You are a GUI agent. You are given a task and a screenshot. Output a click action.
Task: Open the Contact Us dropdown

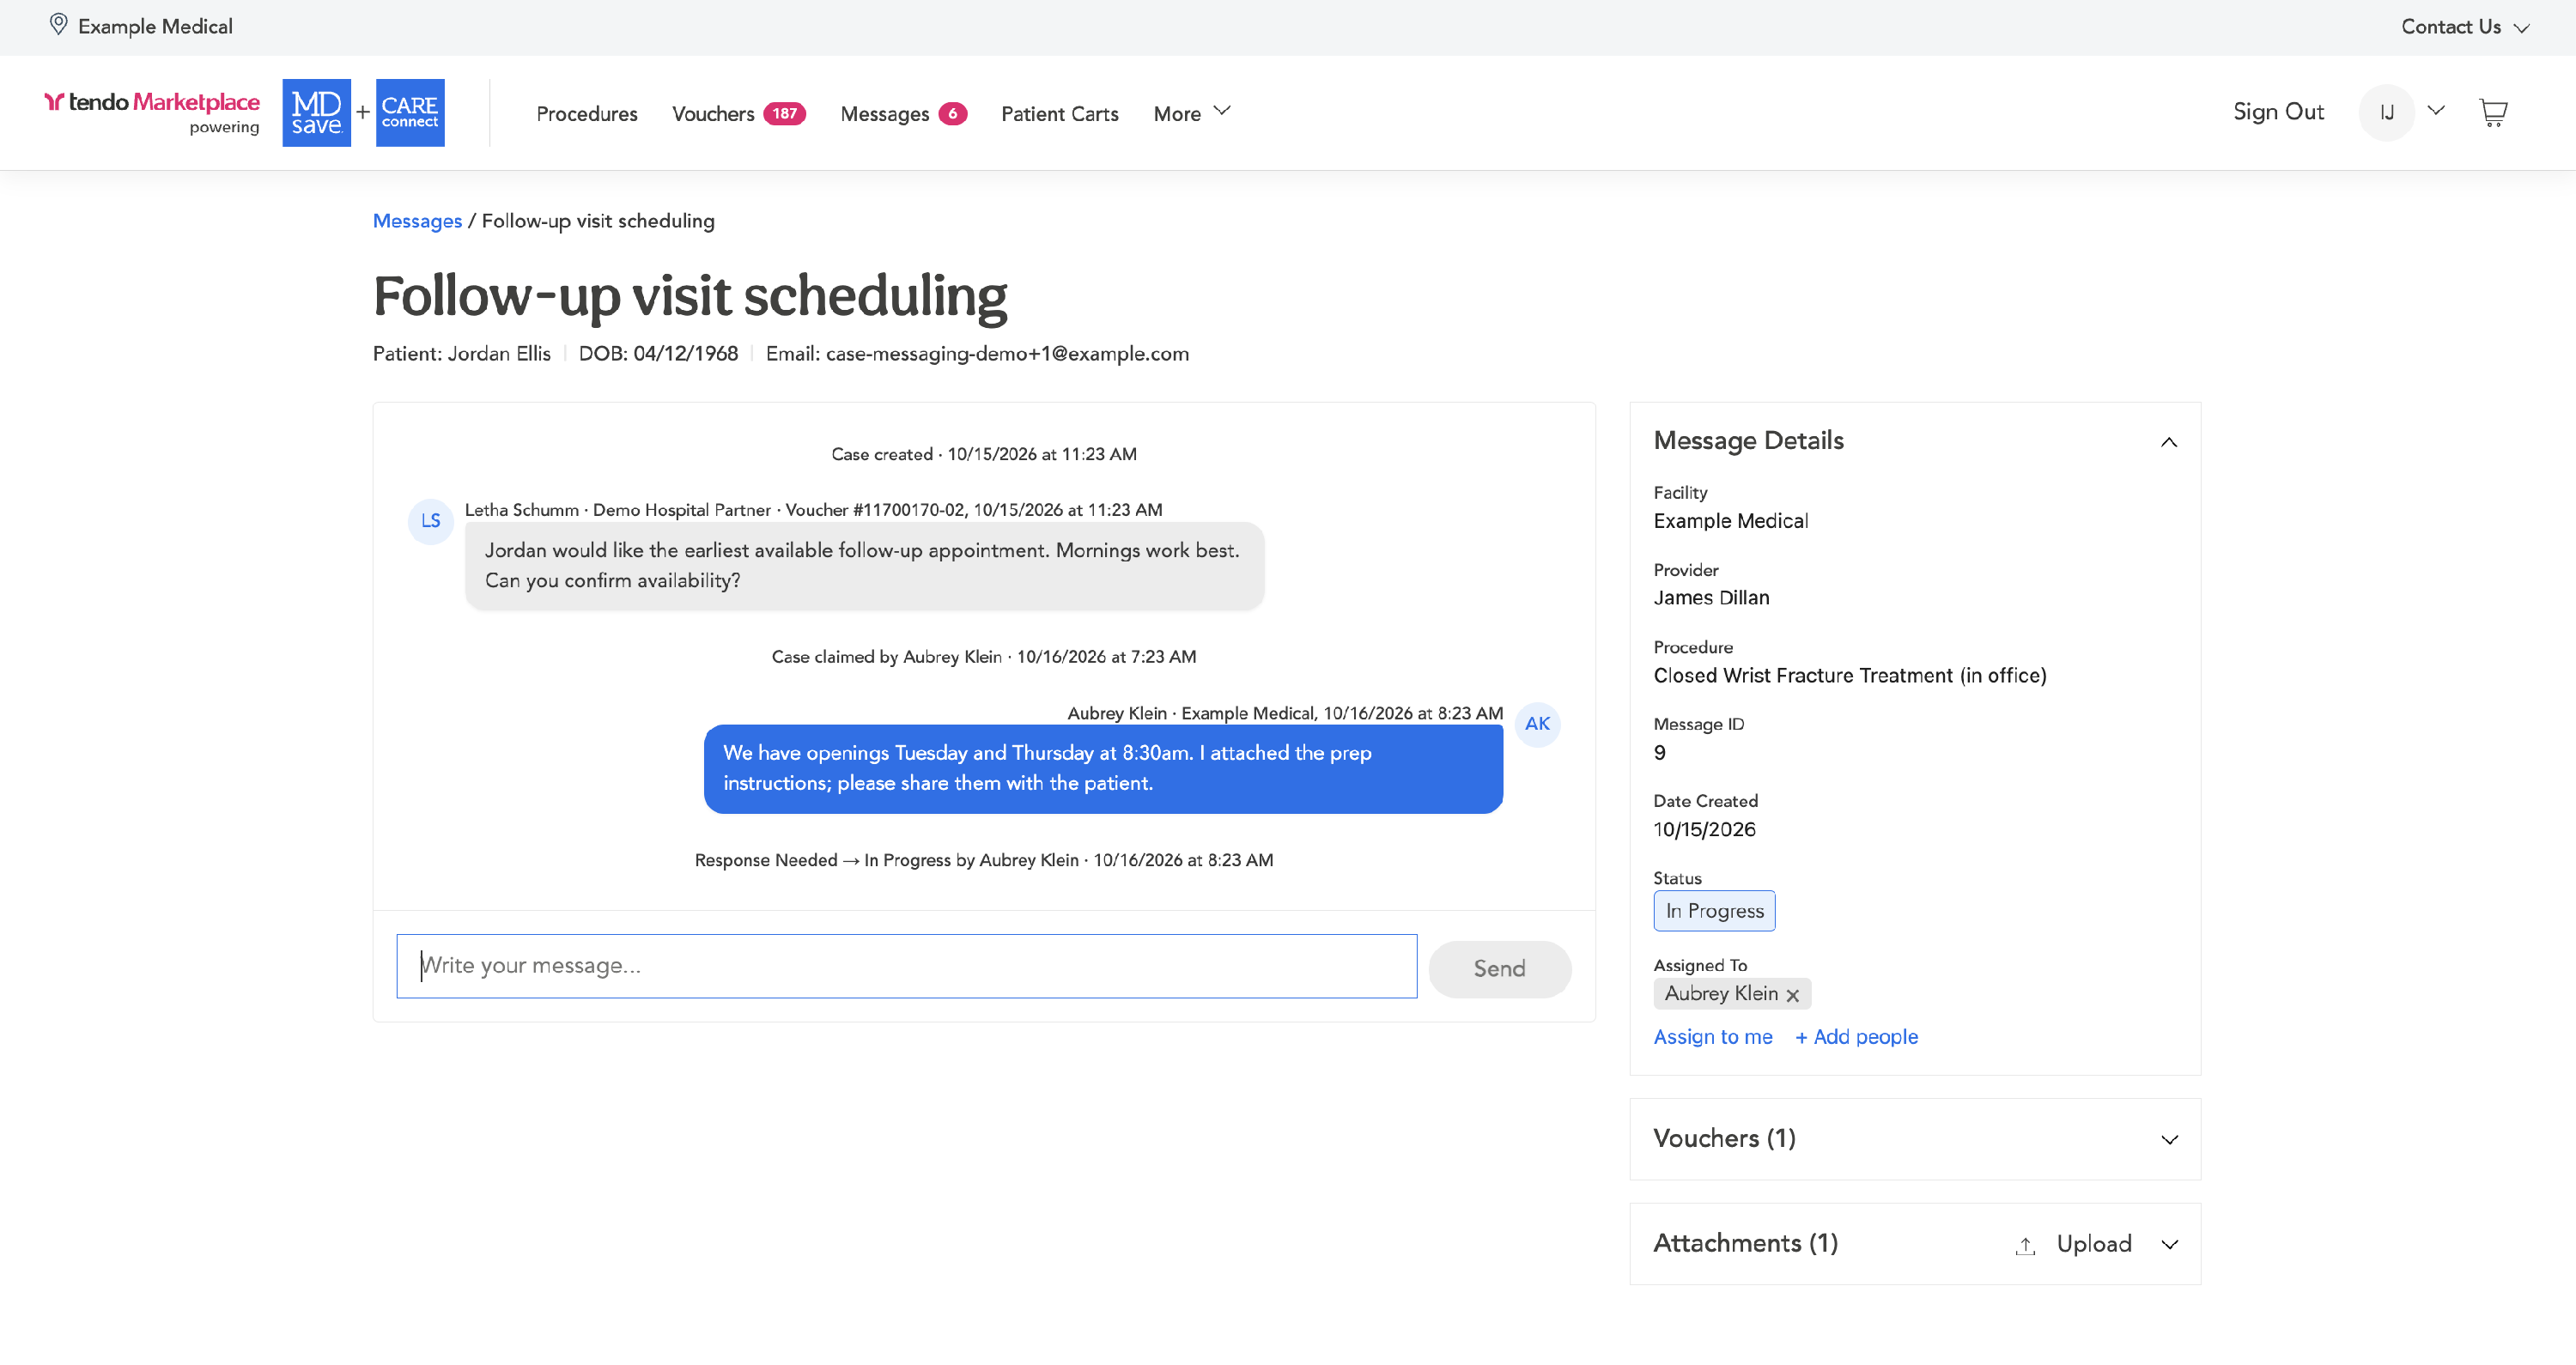point(2465,27)
